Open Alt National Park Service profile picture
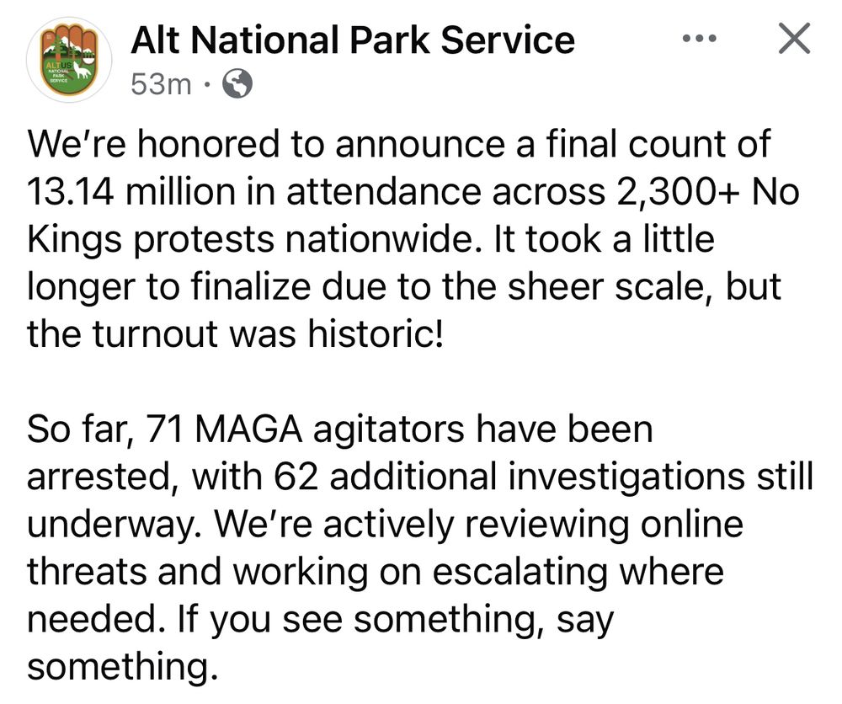 [69, 59]
